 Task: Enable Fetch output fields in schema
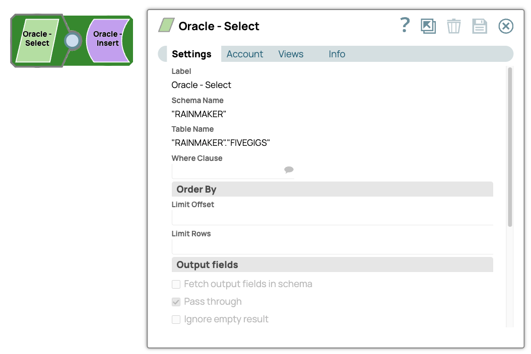(176, 285)
